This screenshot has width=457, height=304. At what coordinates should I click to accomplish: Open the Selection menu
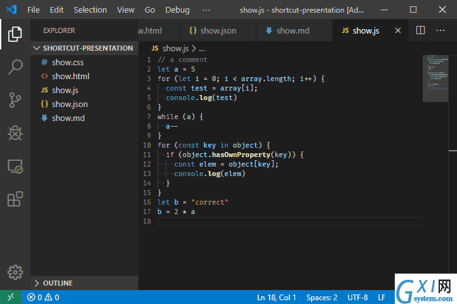click(x=90, y=10)
